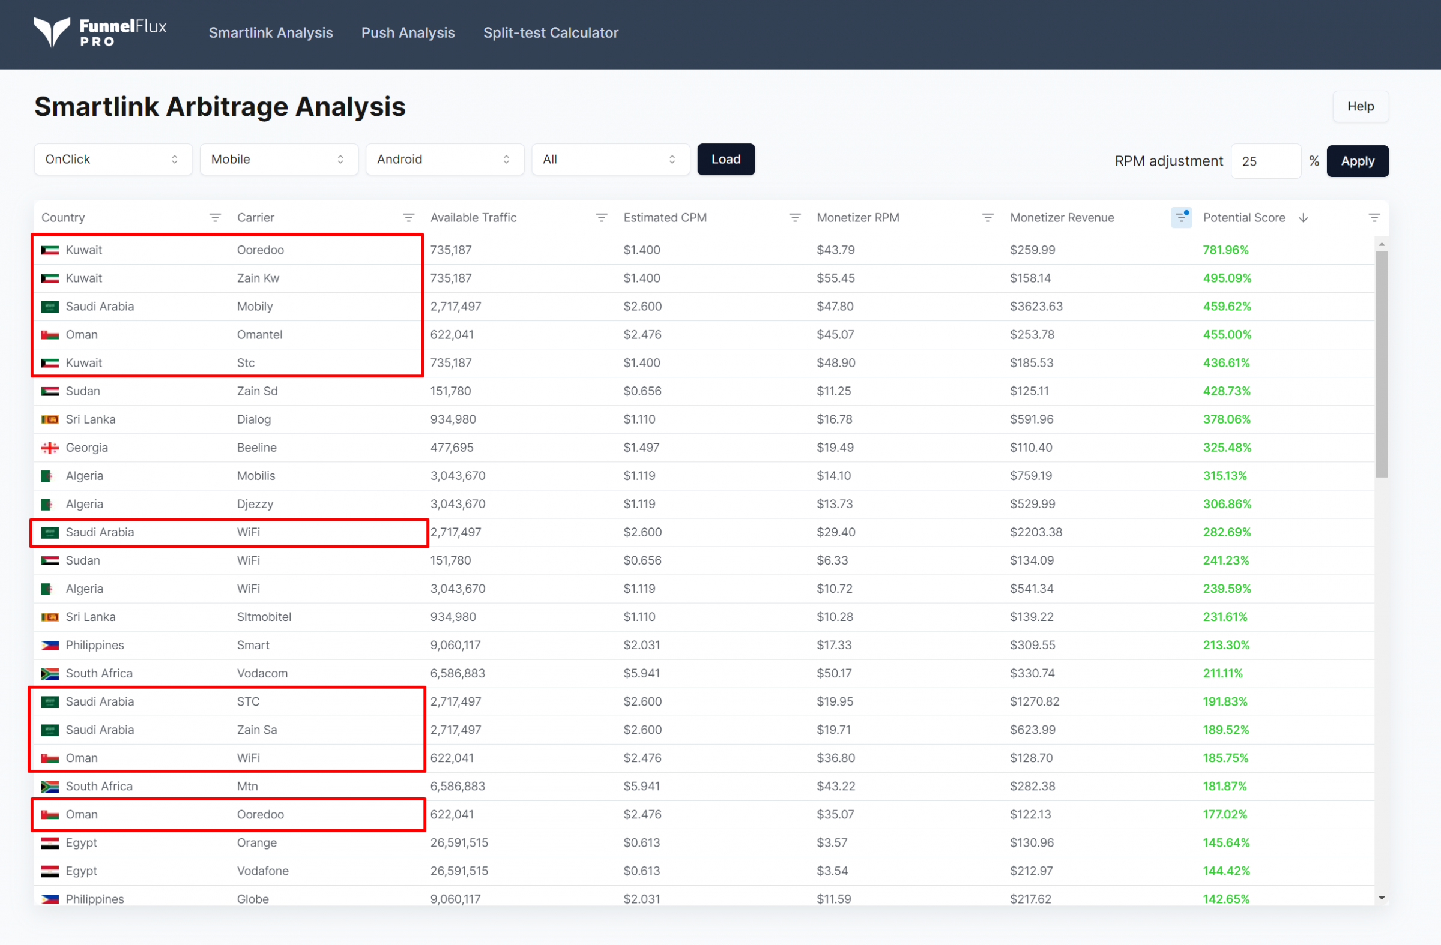The image size is (1441, 945).
Task: Sort by Potential Score column header
Action: pos(1244,218)
